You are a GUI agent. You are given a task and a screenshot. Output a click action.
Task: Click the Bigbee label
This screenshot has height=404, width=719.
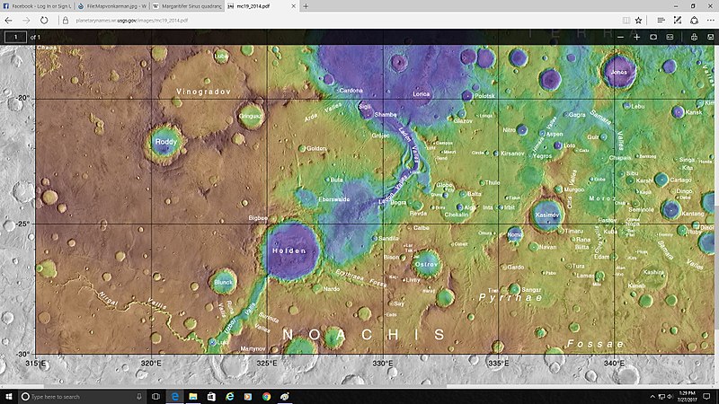click(x=258, y=218)
